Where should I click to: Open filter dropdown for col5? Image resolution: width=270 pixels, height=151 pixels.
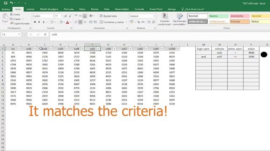tap(98, 49)
